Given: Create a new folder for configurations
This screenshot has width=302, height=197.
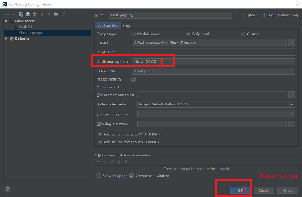Looking at the screenshot, I should click(56, 14).
